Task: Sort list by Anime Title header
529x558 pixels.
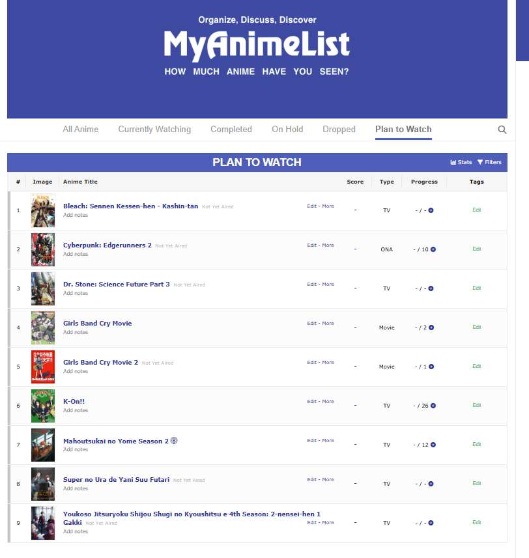Action: 80,182
